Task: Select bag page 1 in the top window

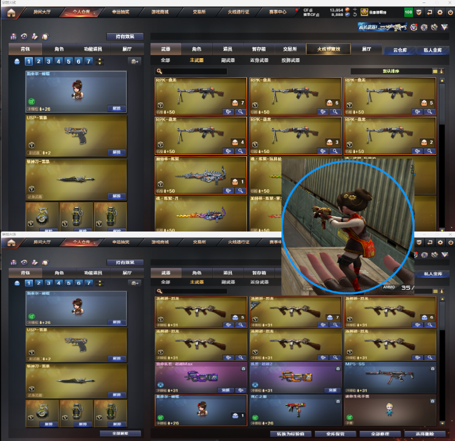Action: tap(29, 61)
